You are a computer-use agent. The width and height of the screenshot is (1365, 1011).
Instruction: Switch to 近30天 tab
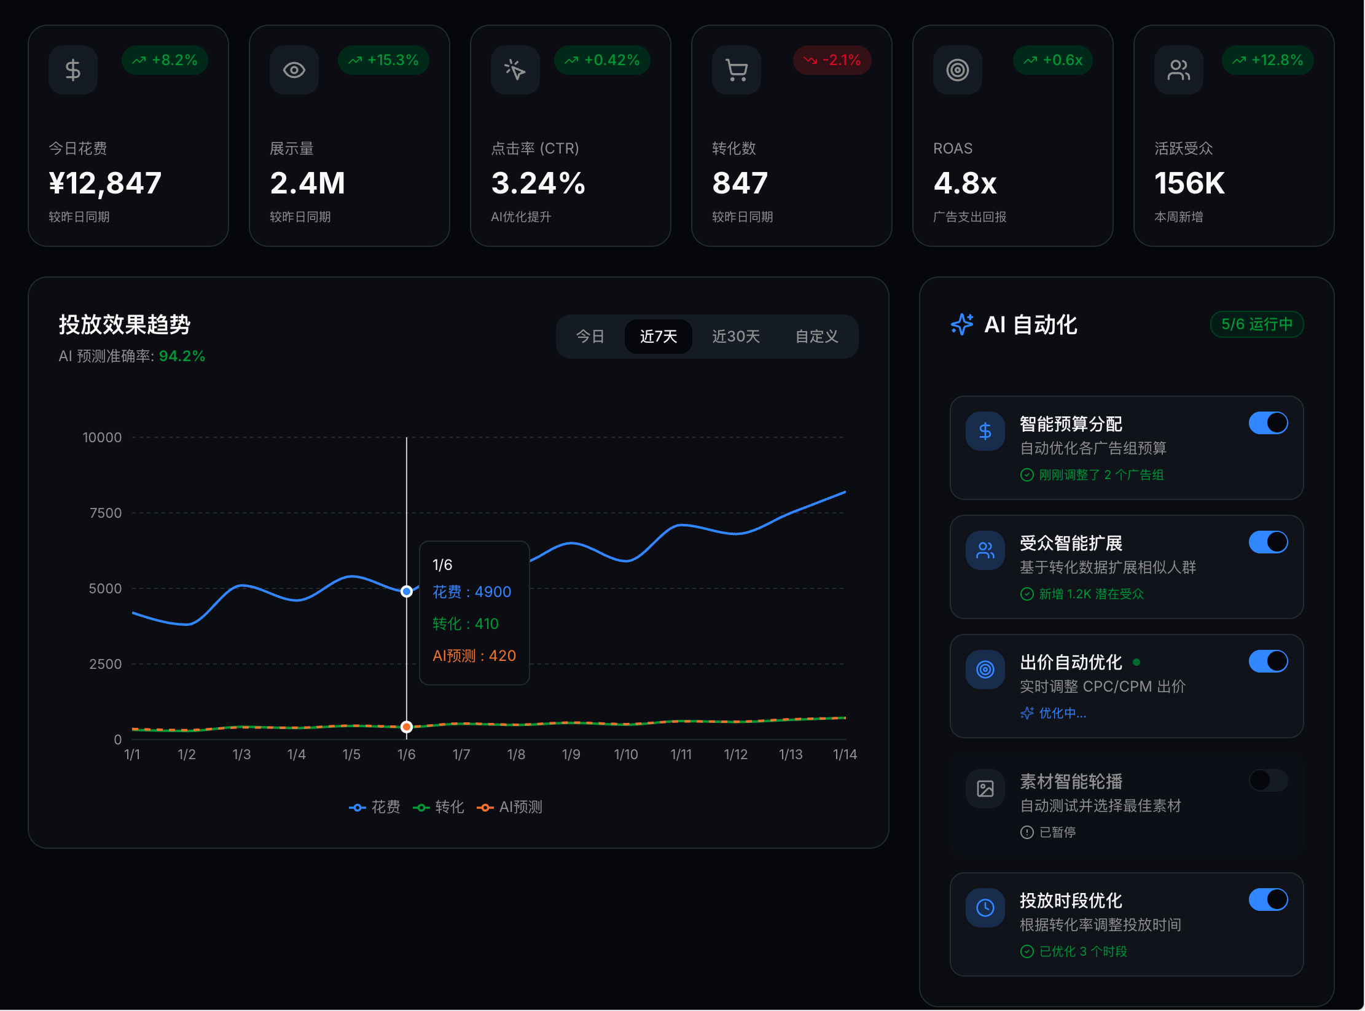pos(736,337)
